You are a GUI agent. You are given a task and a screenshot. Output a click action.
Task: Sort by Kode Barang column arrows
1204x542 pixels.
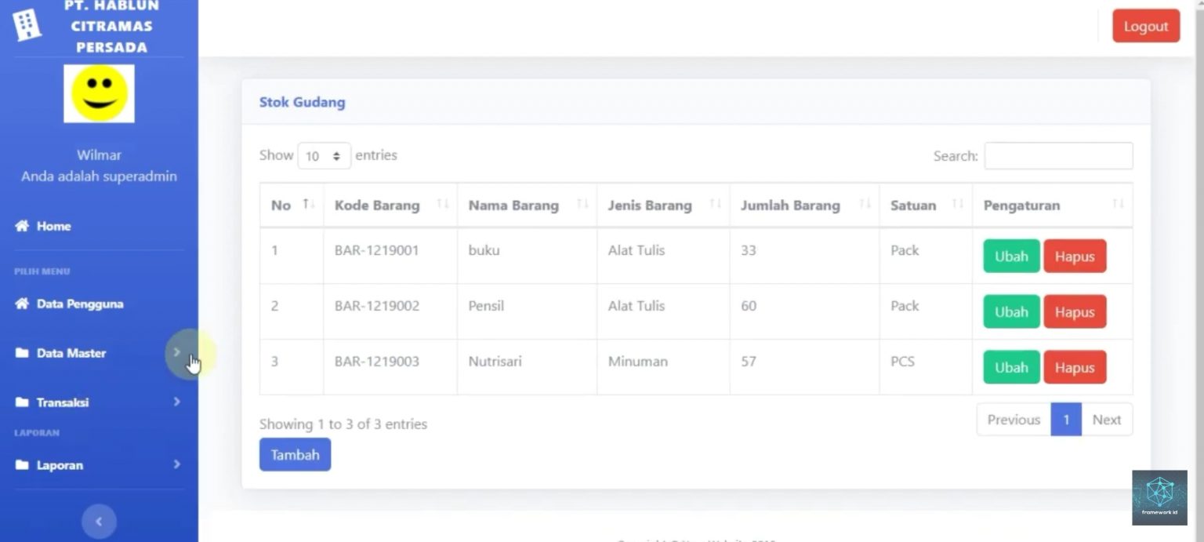tap(443, 205)
